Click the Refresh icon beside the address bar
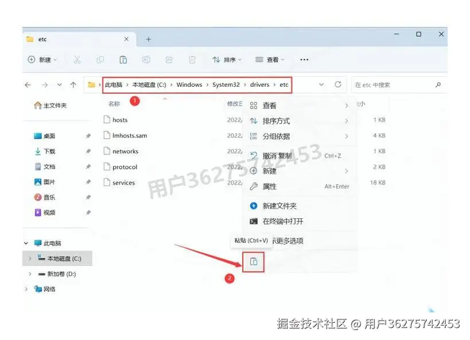 (337, 84)
